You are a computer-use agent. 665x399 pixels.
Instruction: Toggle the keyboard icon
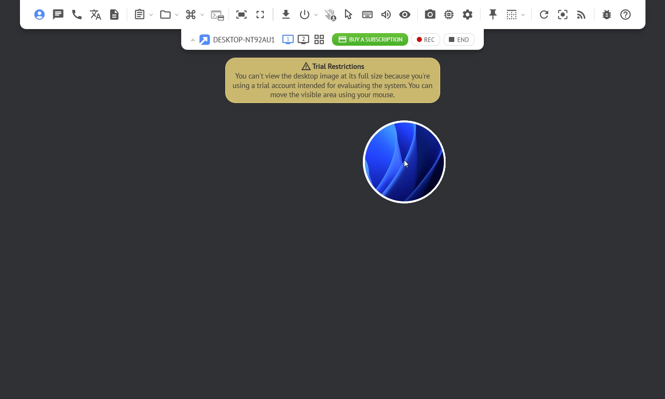point(367,15)
